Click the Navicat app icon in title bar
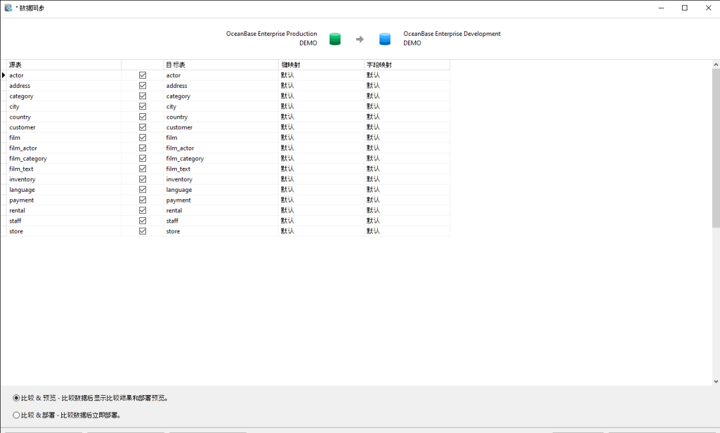Image resolution: width=720 pixels, height=433 pixels. point(8,8)
